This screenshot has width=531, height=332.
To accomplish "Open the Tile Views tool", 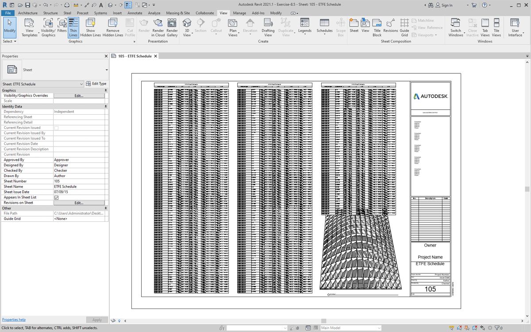I will click(x=496, y=27).
